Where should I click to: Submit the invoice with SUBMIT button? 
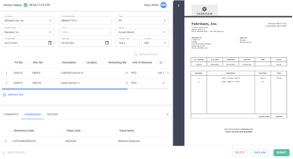pyautogui.click(x=282, y=152)
